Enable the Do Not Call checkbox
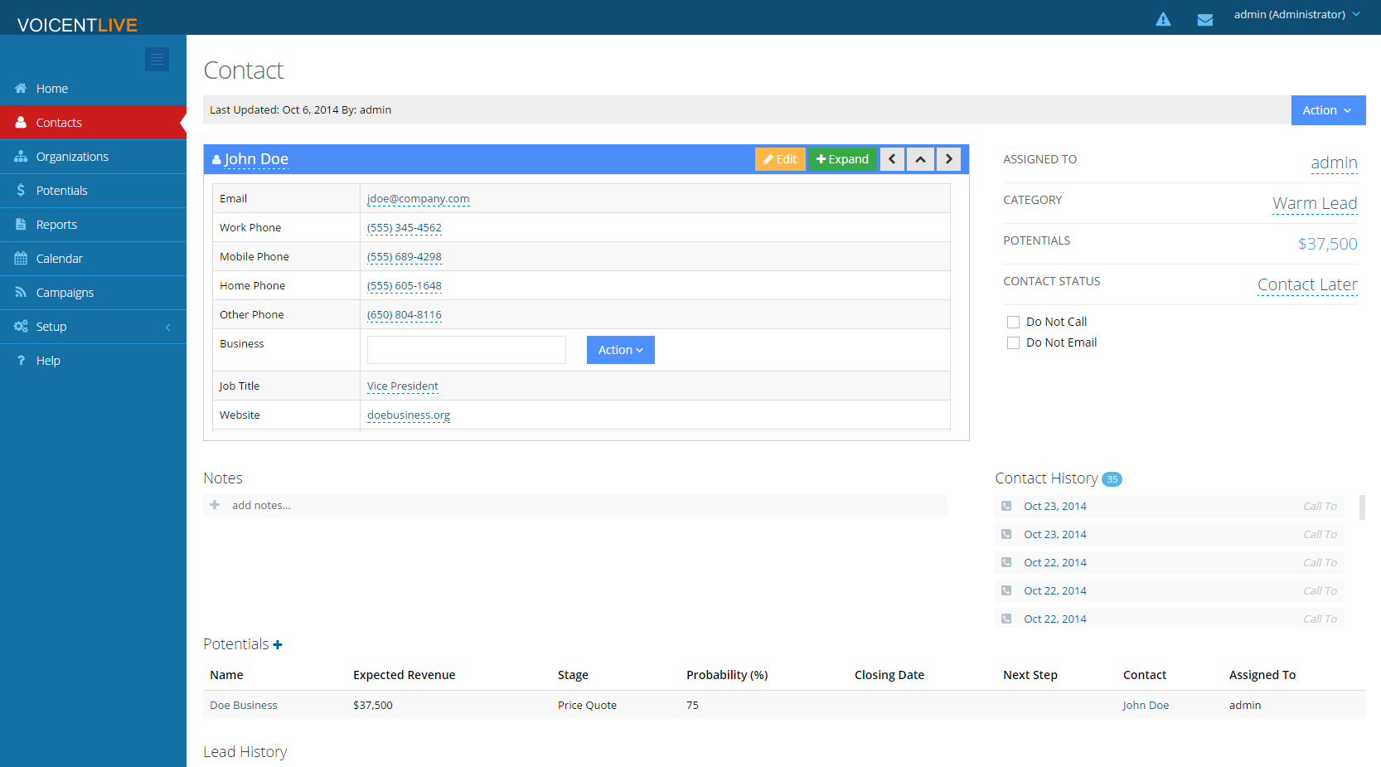 coord(1013,322)
